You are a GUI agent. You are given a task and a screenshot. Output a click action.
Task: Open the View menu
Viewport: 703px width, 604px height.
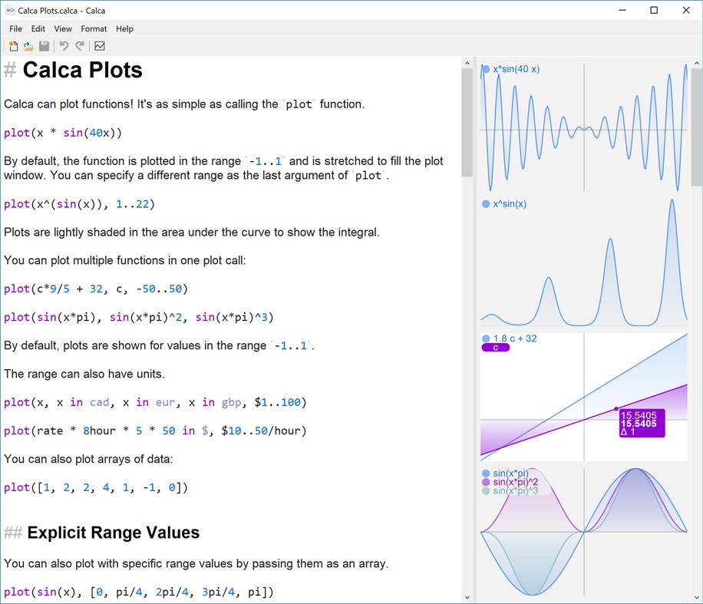point(62,28)
